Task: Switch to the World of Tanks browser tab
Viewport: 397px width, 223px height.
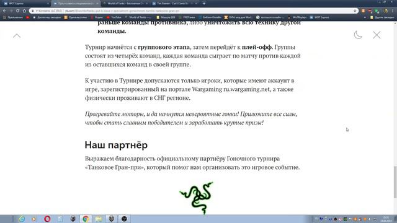Action: click(125, 4)
